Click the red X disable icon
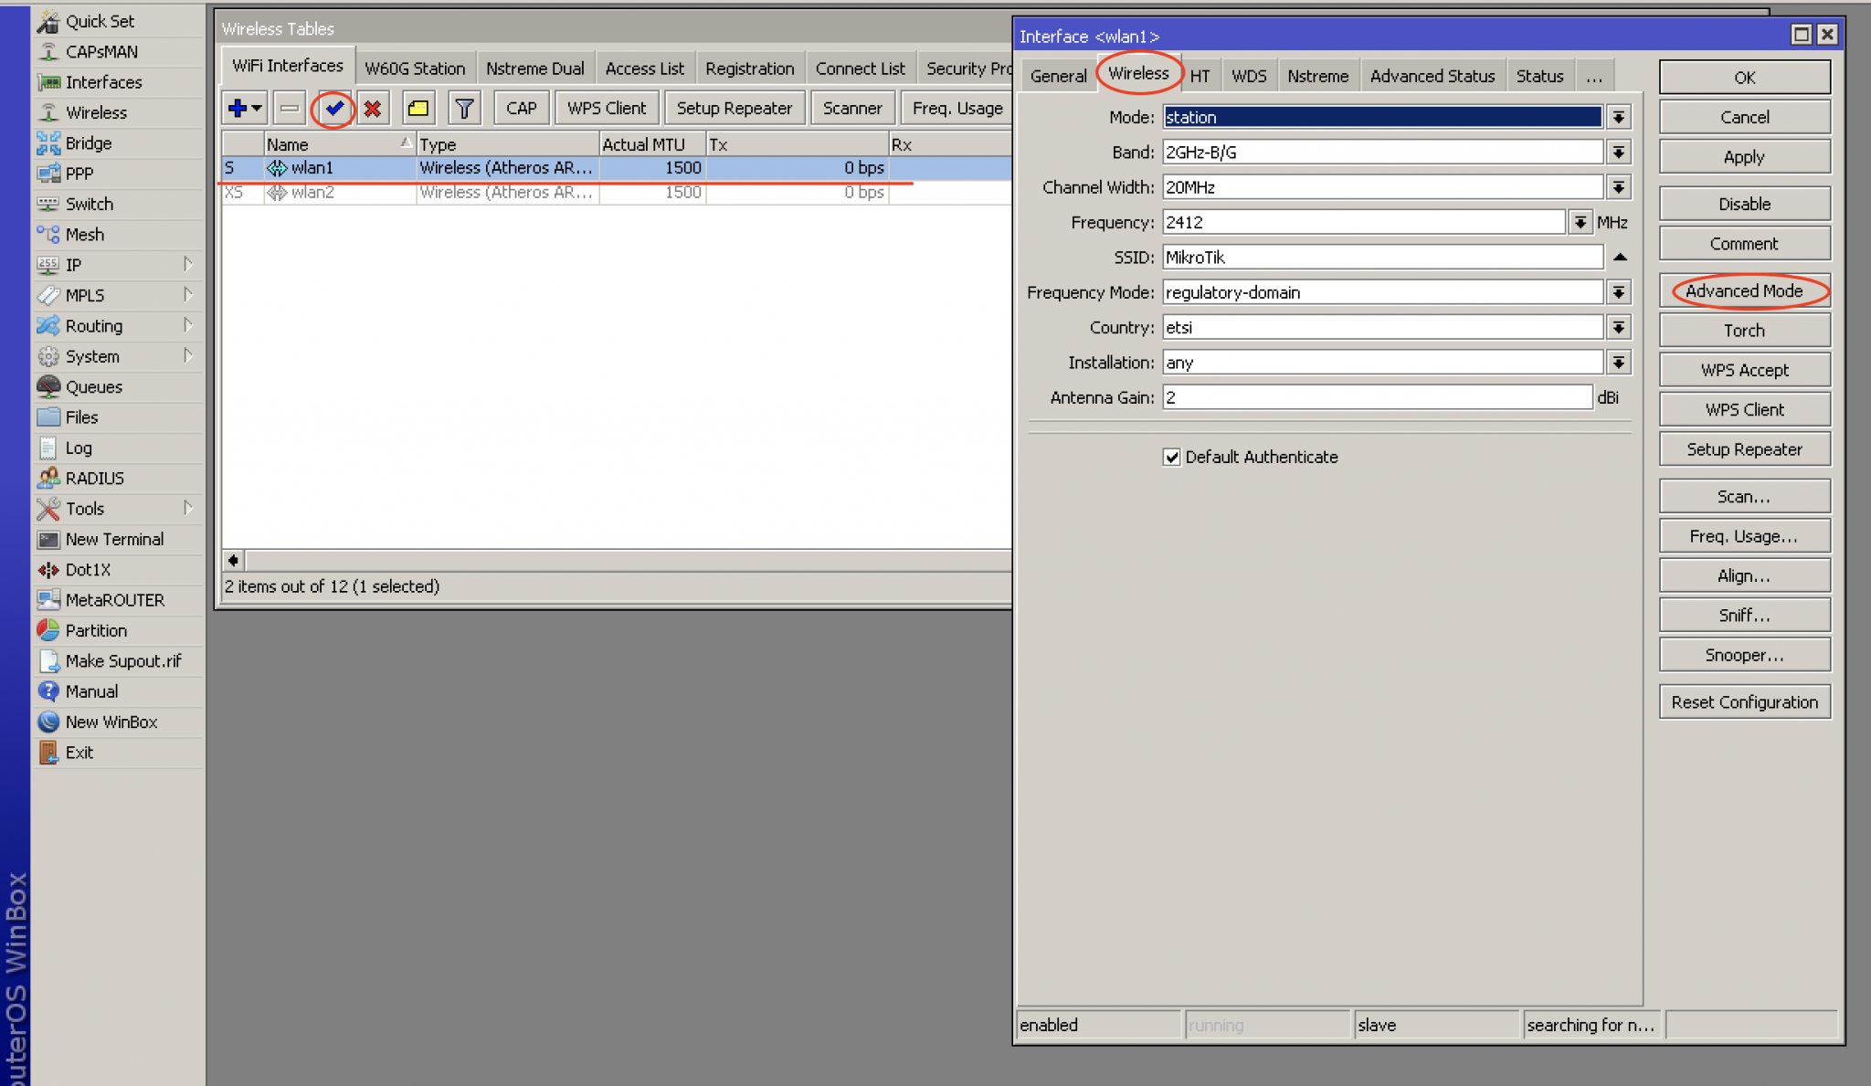This screenshot has height=1086, width=1871. (x=373, y=109)
